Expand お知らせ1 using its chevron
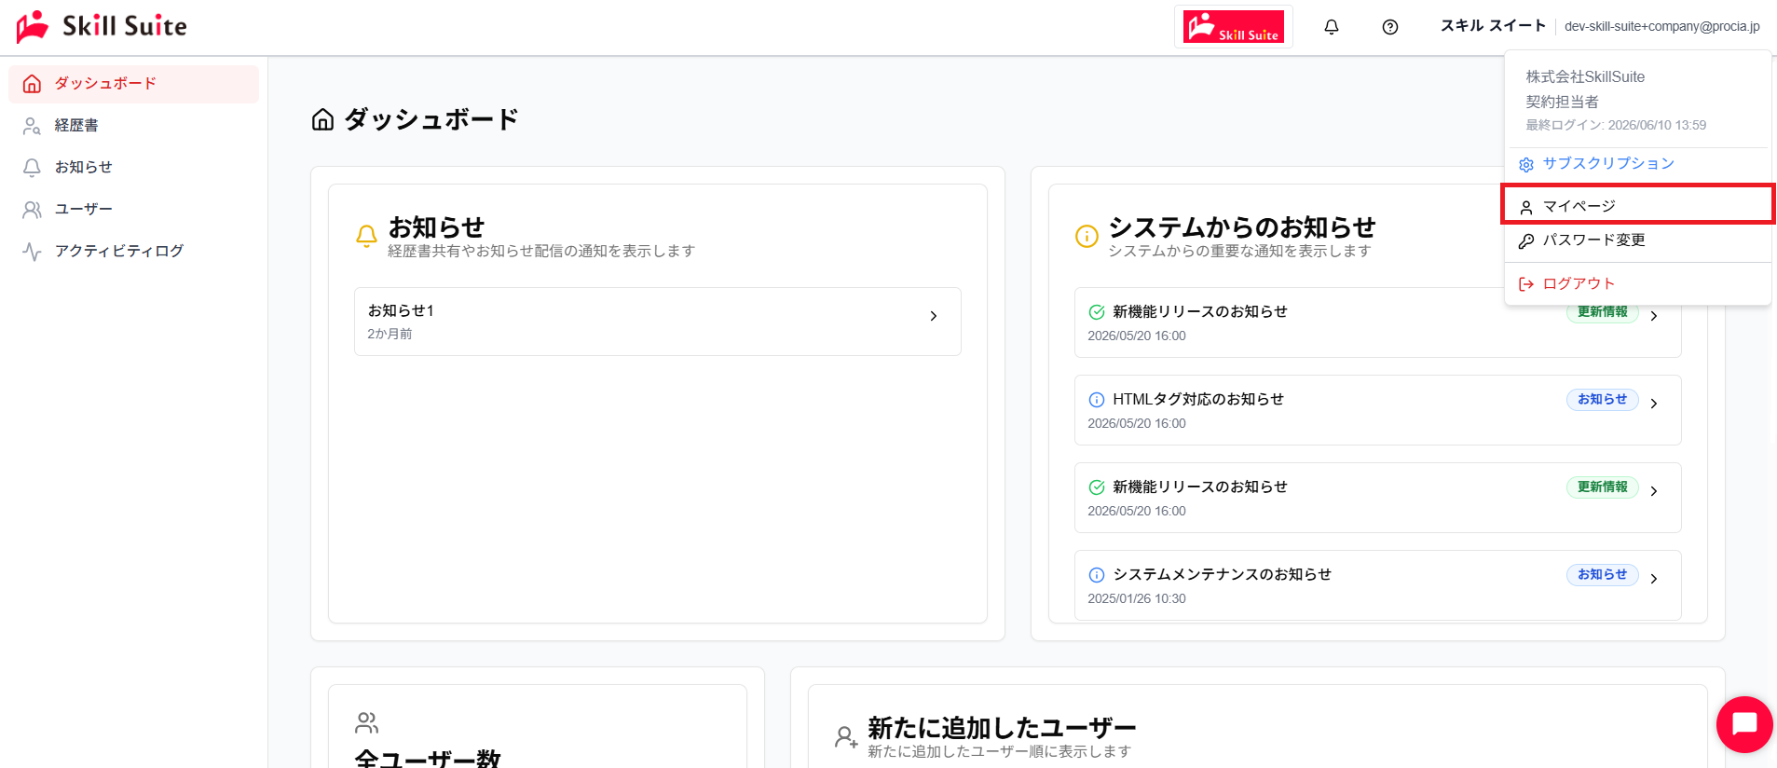 click(934, 316)
